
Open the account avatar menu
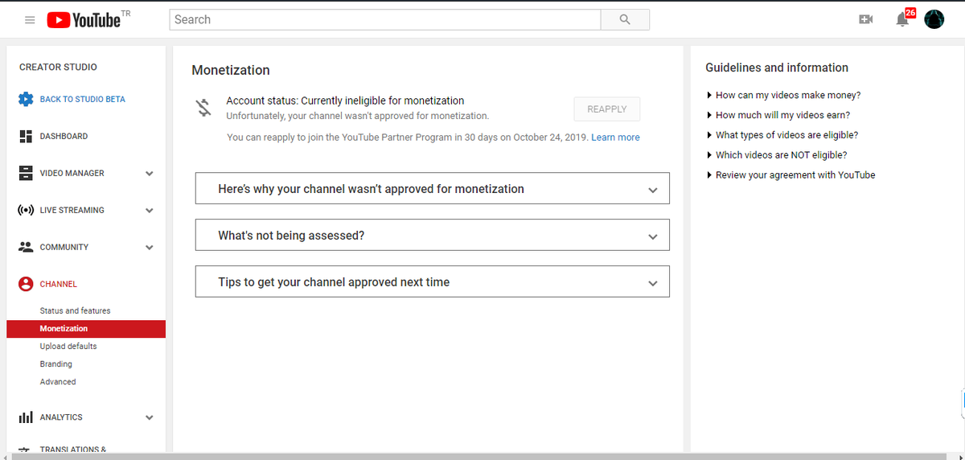point(934,19)
